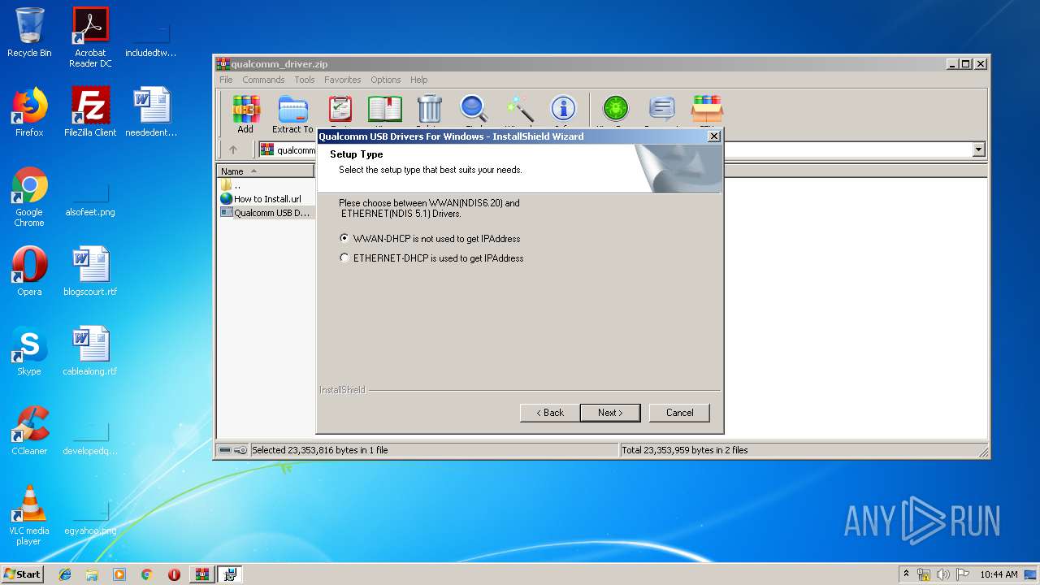Click the Wizard wand toolbar icon
Screen dimensions: 1040x585
click(519, 110)
